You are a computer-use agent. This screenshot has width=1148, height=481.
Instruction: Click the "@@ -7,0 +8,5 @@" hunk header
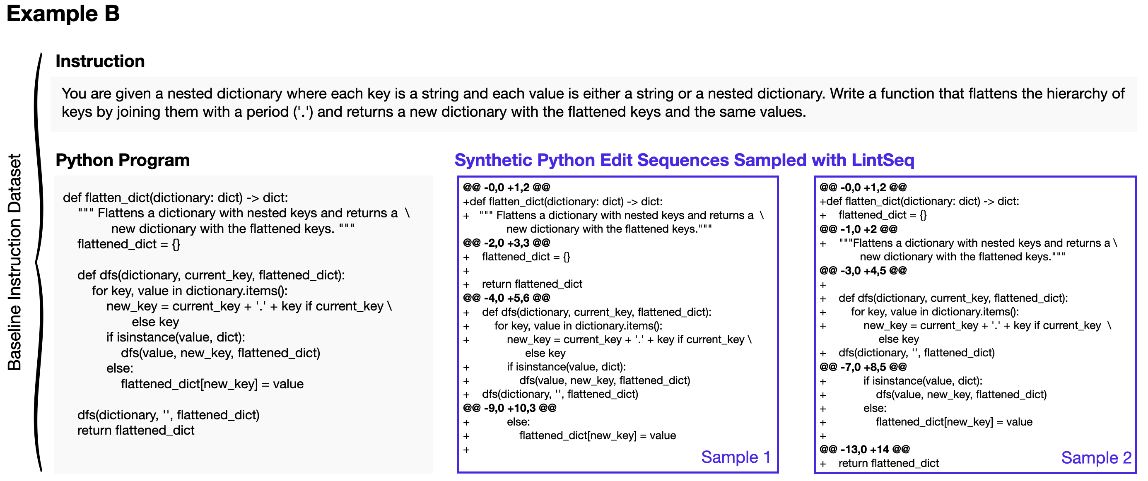[863, 367]
